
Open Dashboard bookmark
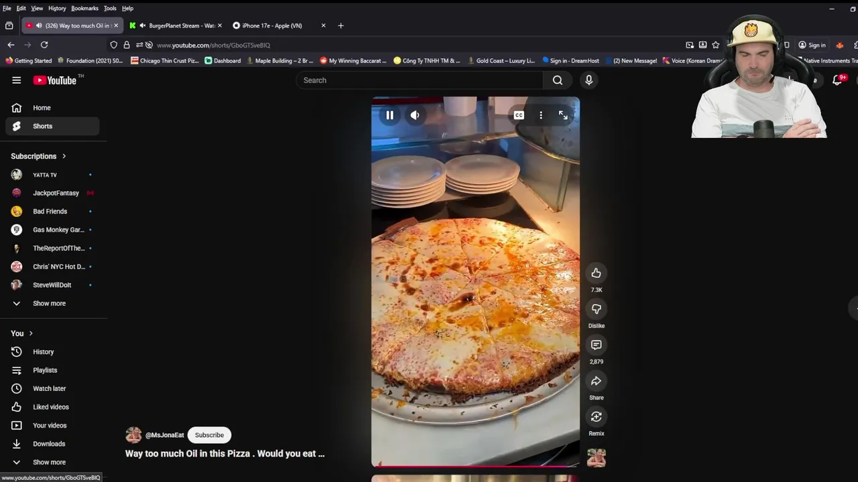pyautogui.click(x=223, y=61)
